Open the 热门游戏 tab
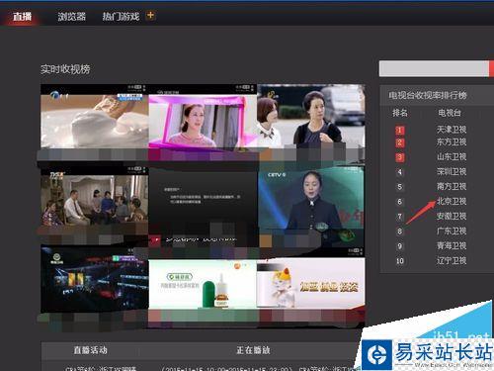This screenshot has width=494, height=371. [x=121, y=16]
